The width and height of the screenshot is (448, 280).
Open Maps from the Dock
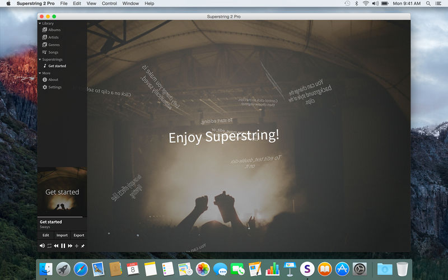click(185, 269)
